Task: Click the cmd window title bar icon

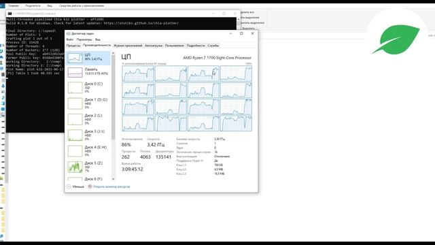Action: coord(10,14)
